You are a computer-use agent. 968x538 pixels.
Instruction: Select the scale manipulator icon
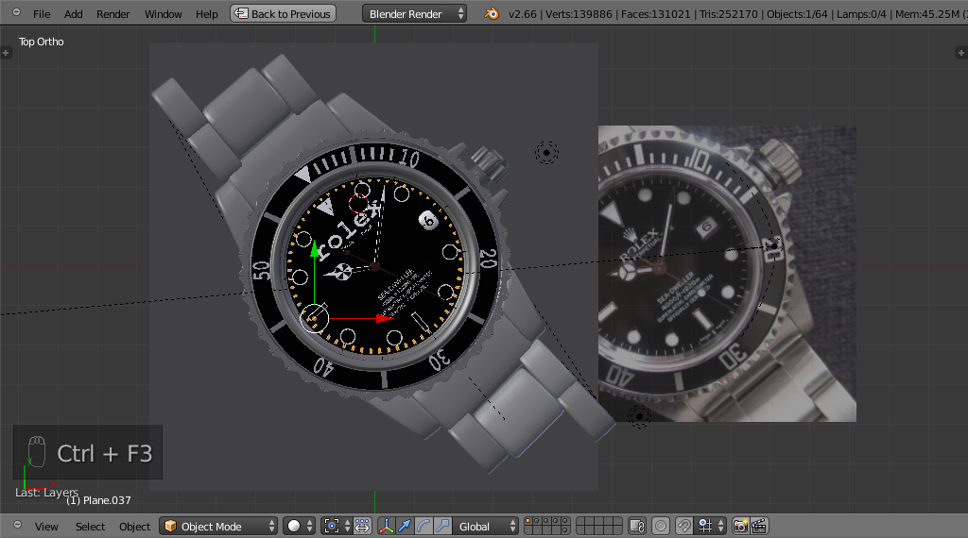[441, 527]
